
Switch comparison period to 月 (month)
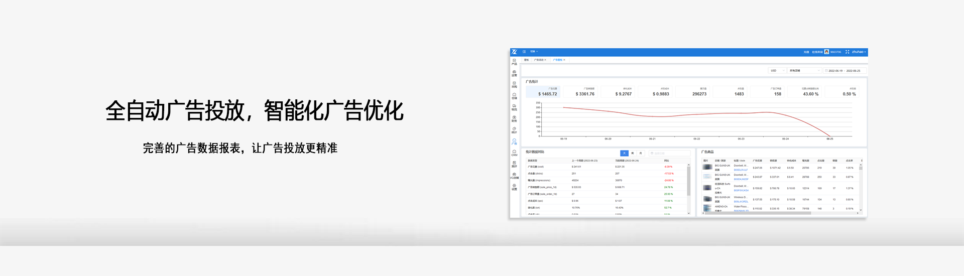coord(641,153)
